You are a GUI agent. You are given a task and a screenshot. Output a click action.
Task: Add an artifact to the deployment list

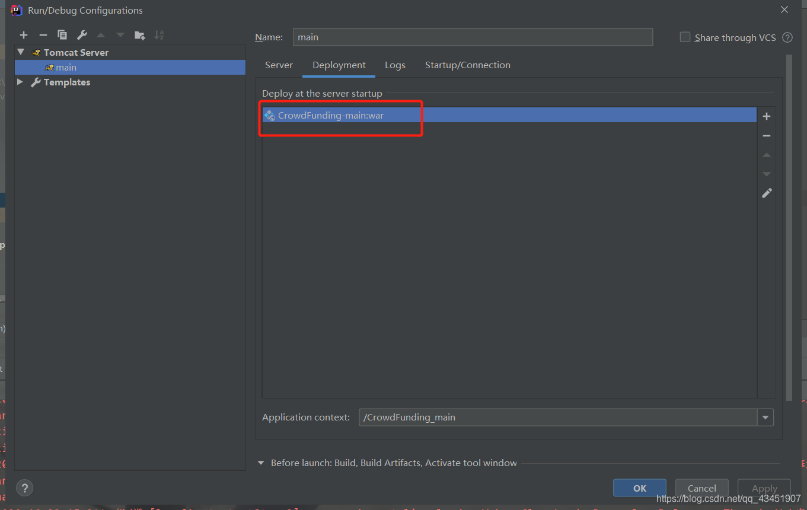pos(767,116)
